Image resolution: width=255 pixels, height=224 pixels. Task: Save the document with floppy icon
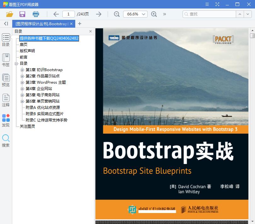[x=22, y=14]
